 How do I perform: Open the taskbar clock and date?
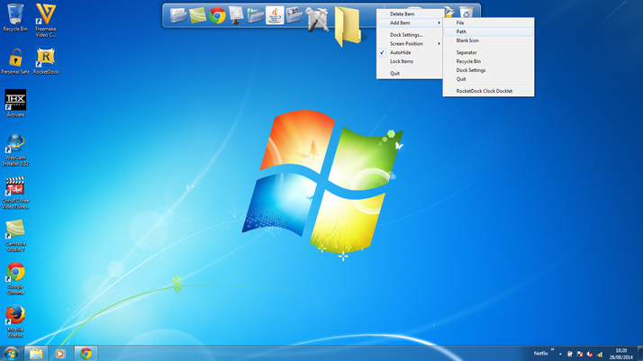click(x=620, y=354)
